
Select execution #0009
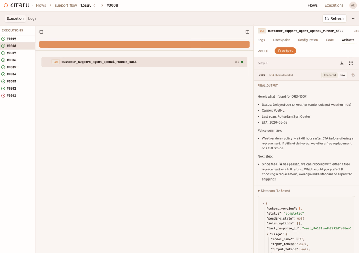(17, 39)
